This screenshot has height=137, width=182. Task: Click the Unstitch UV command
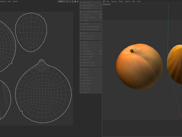pyautogui.click(x=91, y=60)
